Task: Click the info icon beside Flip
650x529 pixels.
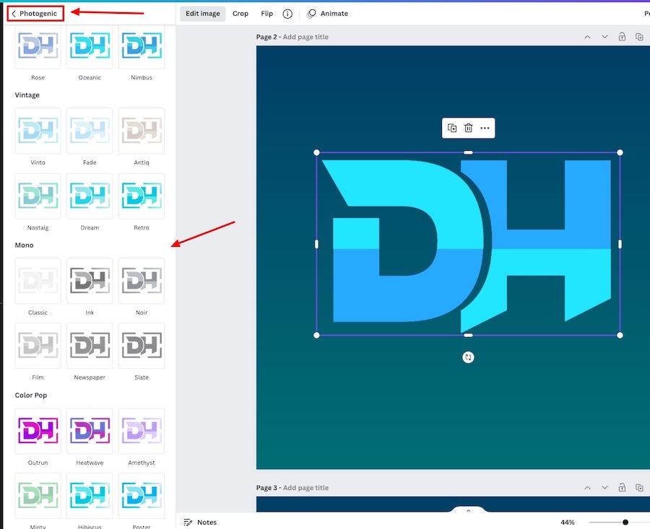Action: pyautogui.click(x=287, y=14)
